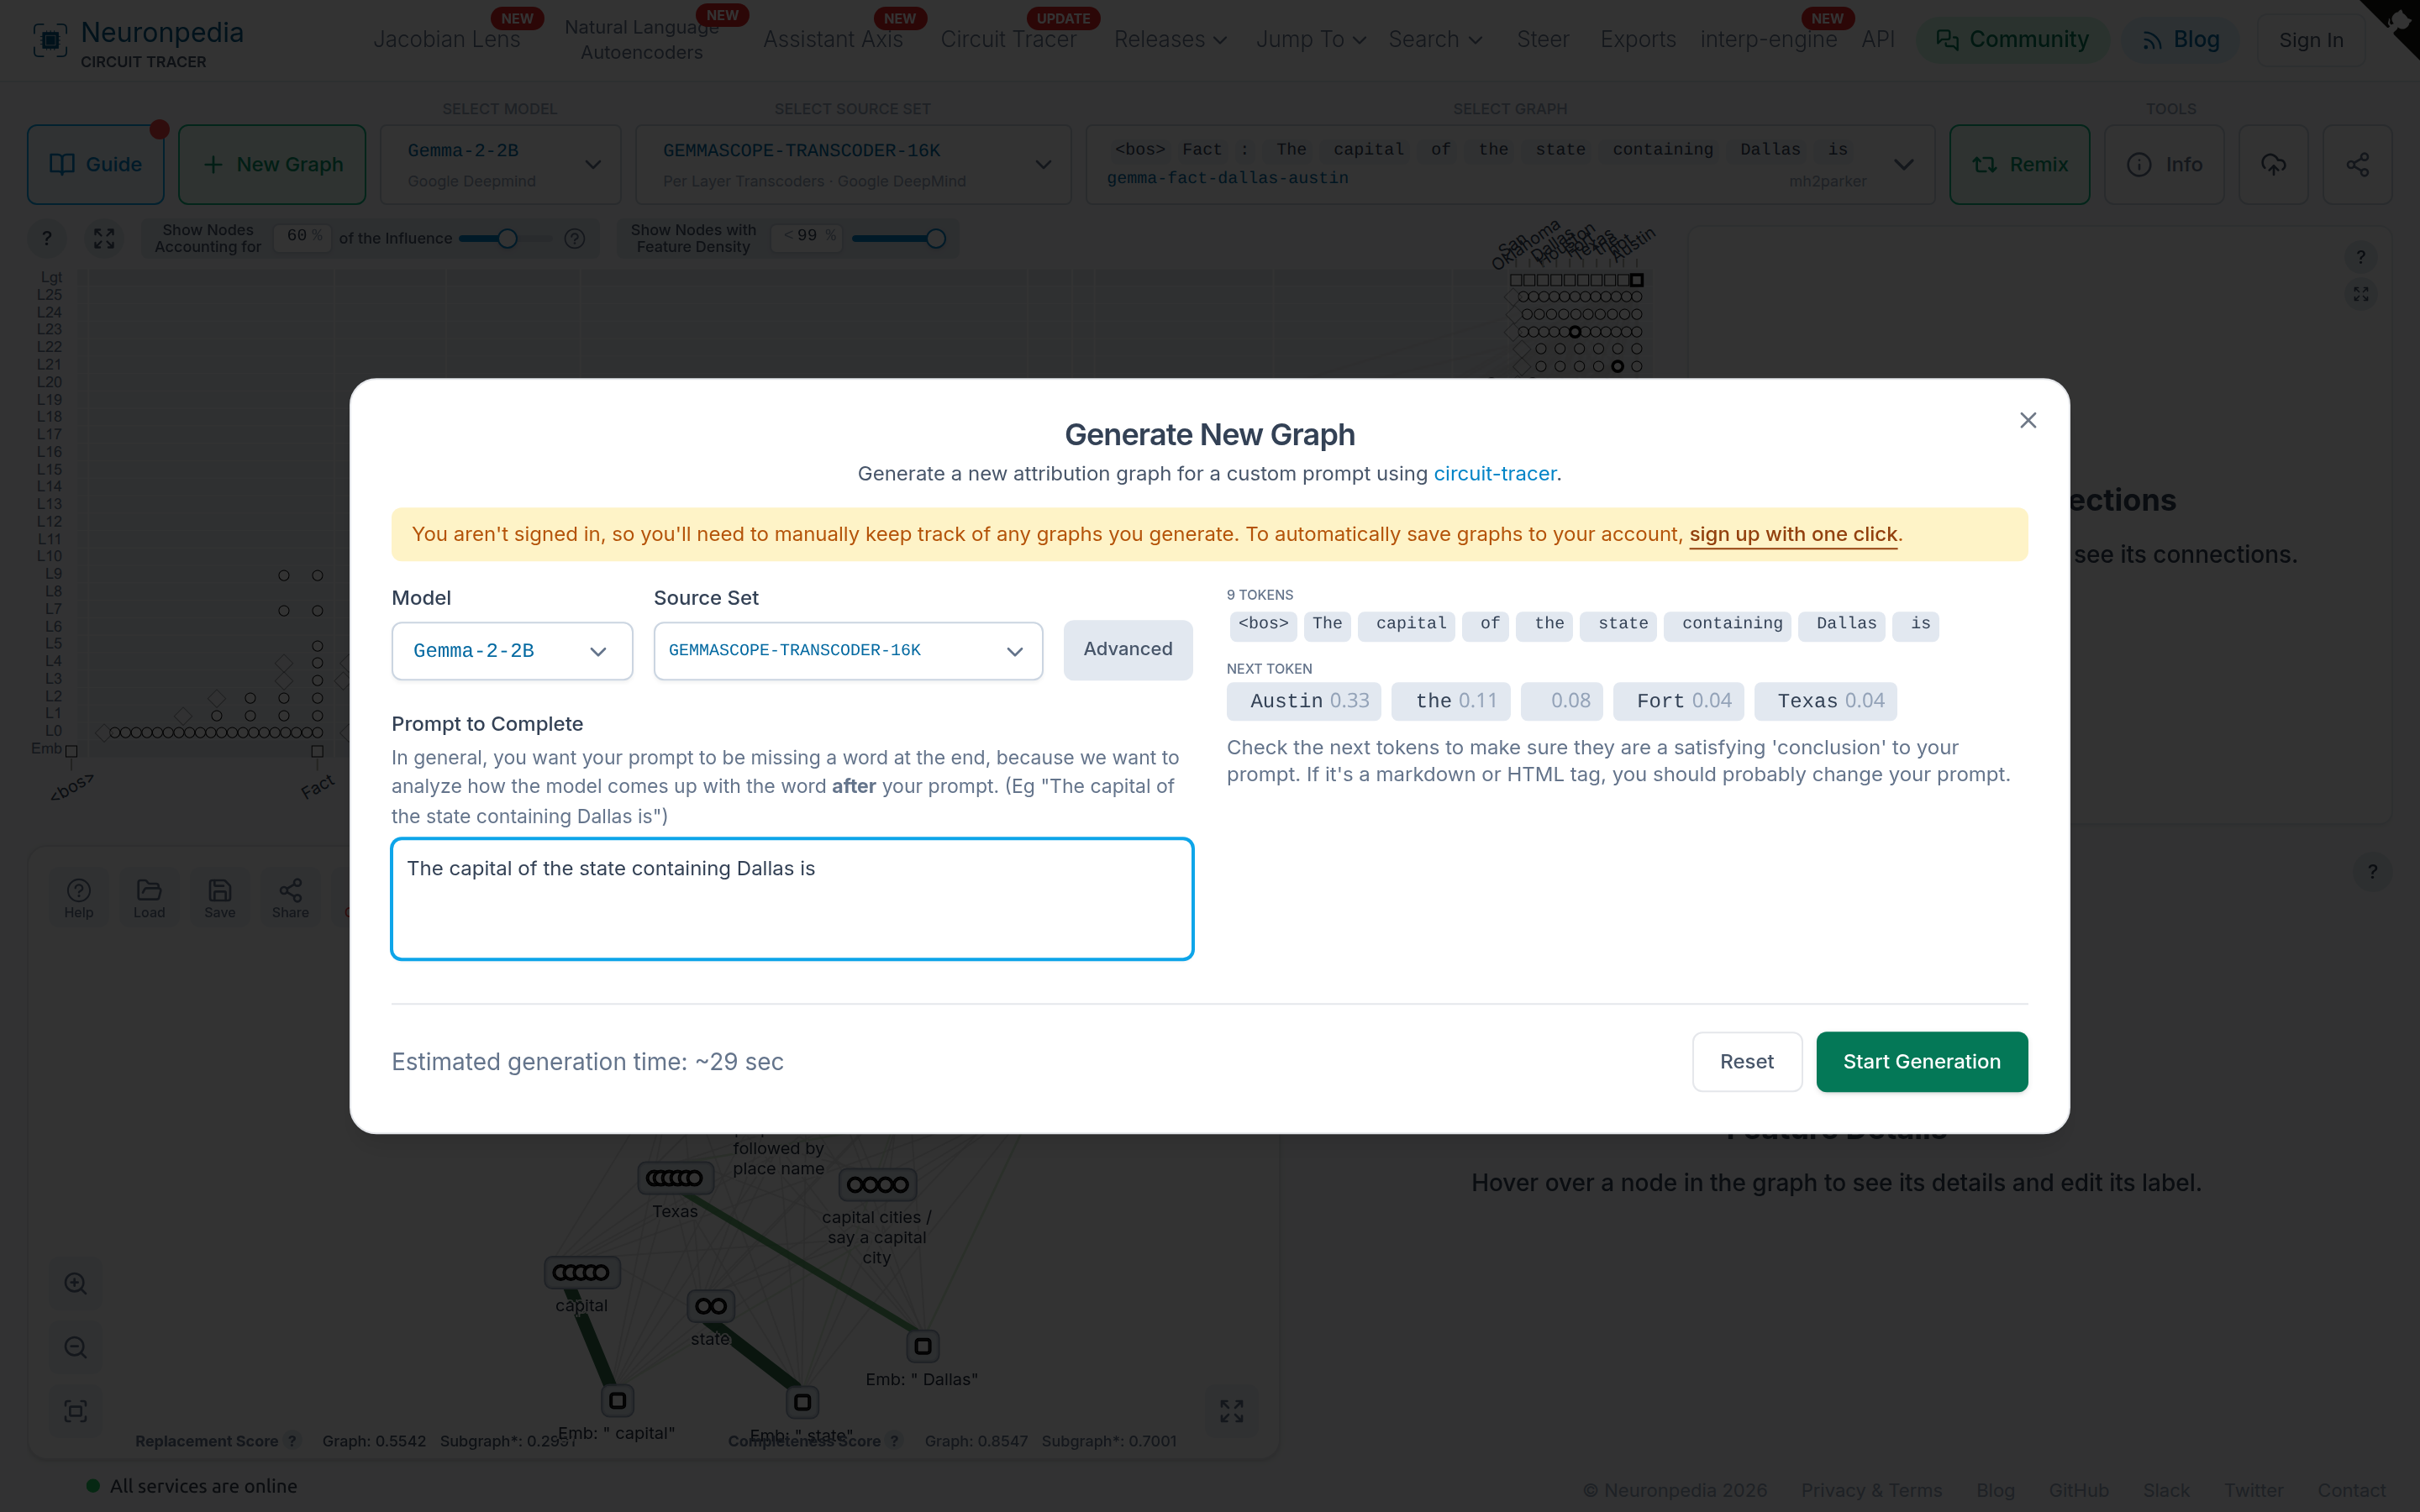Click the influence help question icon

(x=574, y=238)
